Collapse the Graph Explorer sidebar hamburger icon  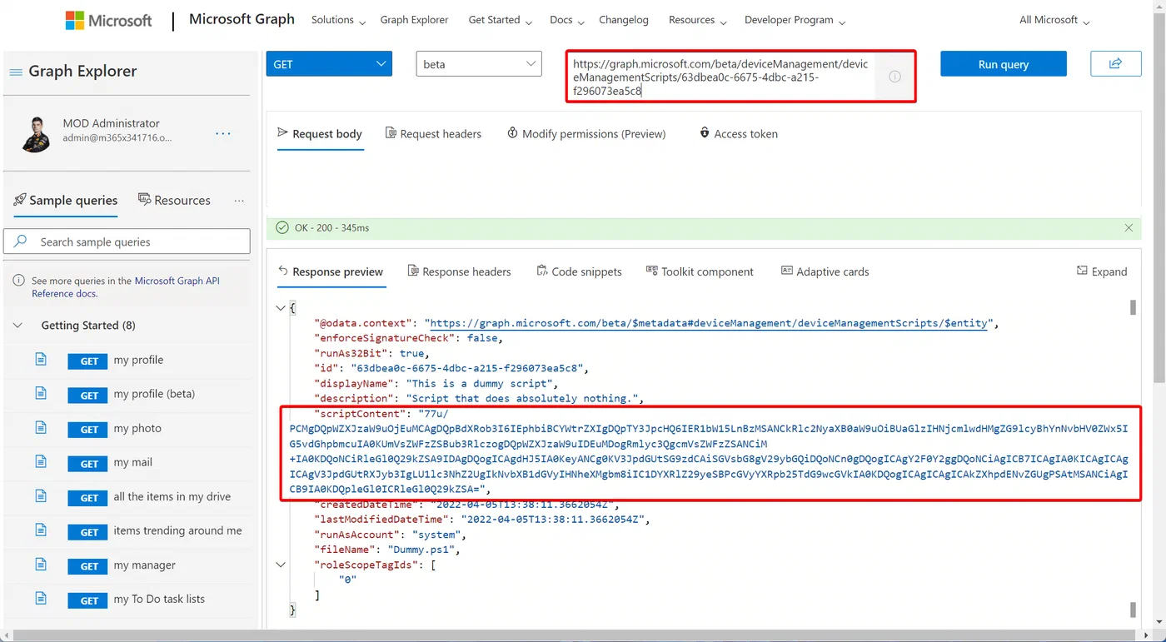(16, 72)
